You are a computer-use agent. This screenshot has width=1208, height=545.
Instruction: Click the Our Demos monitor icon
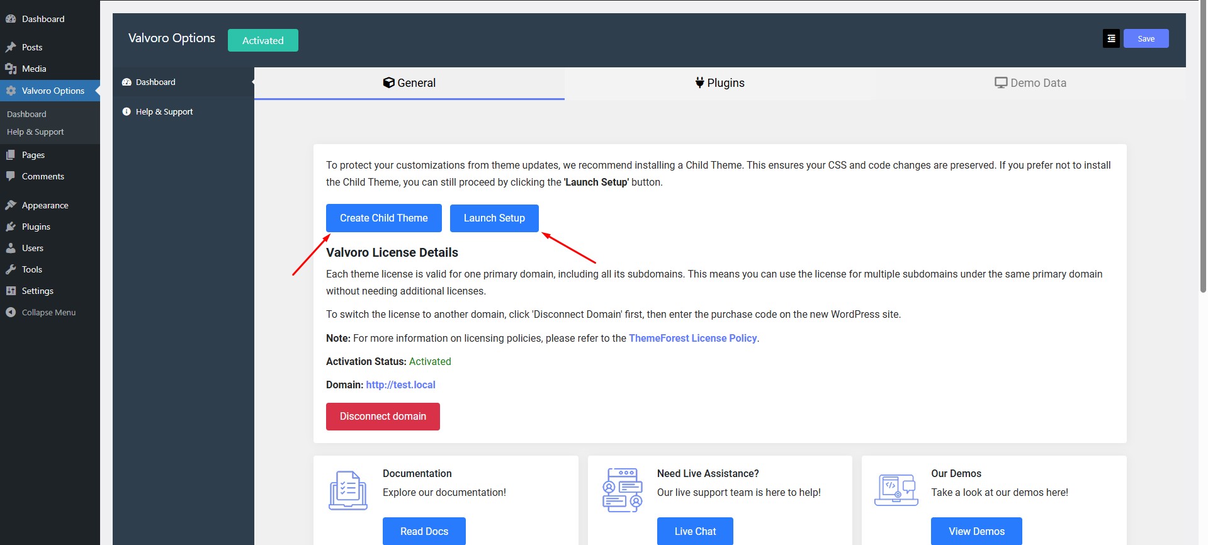click(896, 490)
